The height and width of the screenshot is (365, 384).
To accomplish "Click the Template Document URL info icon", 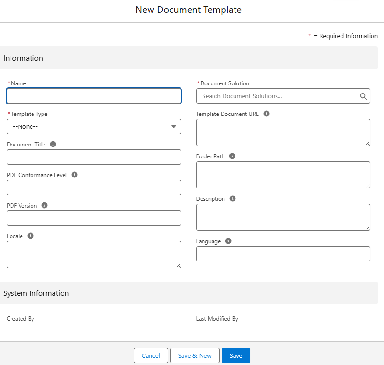I will pyautogui.click(x=267, y=114).
